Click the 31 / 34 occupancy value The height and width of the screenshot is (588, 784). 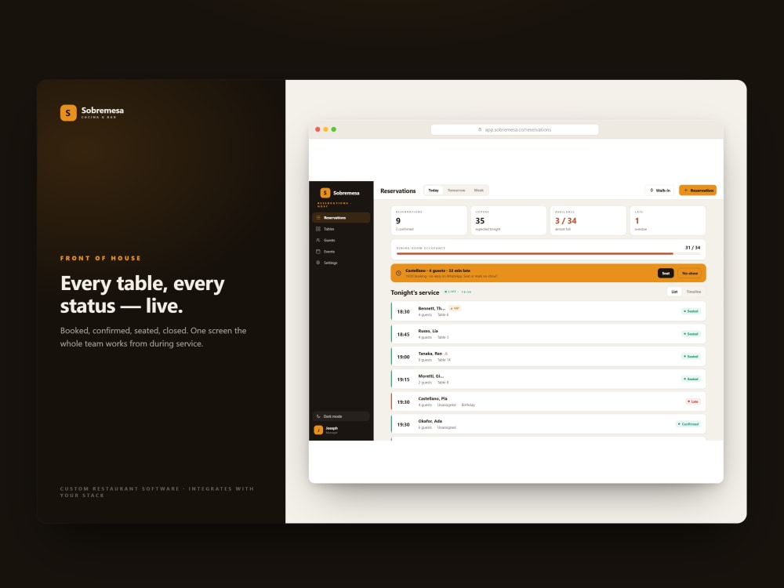(x=692, y=248)
